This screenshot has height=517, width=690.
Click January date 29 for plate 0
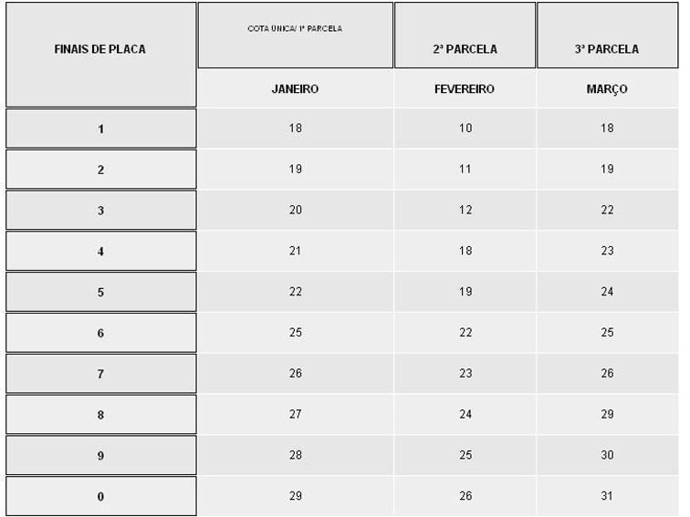(295, 495)
